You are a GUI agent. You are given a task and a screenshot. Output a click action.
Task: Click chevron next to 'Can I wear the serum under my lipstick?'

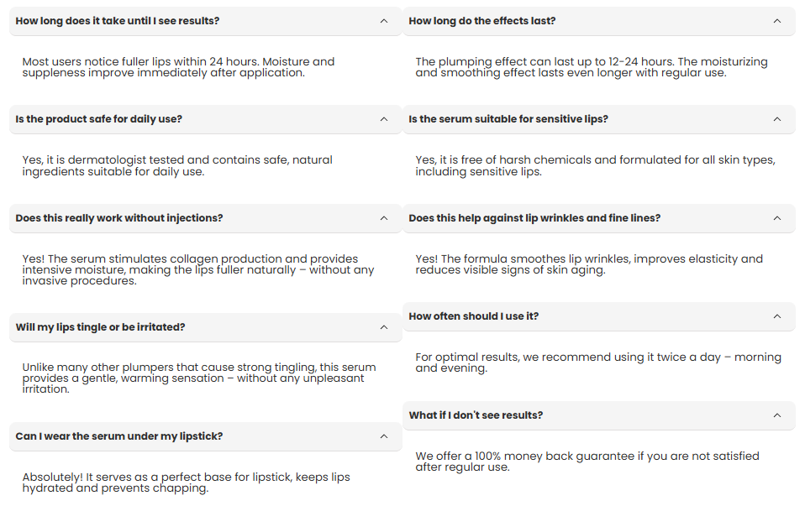(x=384, y=436)
